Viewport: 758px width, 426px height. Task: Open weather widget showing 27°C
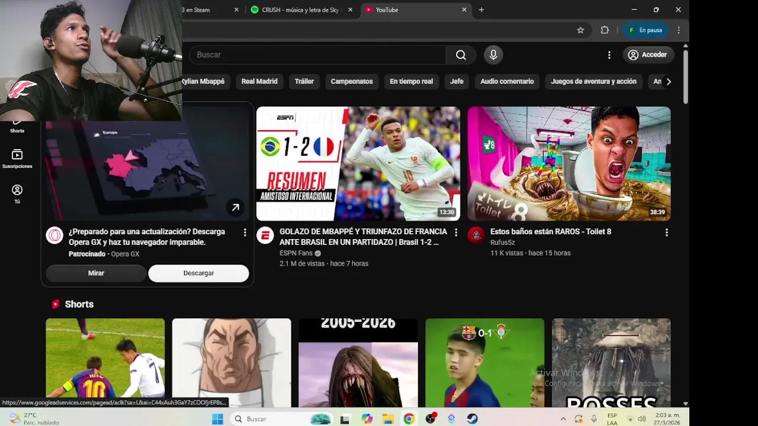(33, 419)
